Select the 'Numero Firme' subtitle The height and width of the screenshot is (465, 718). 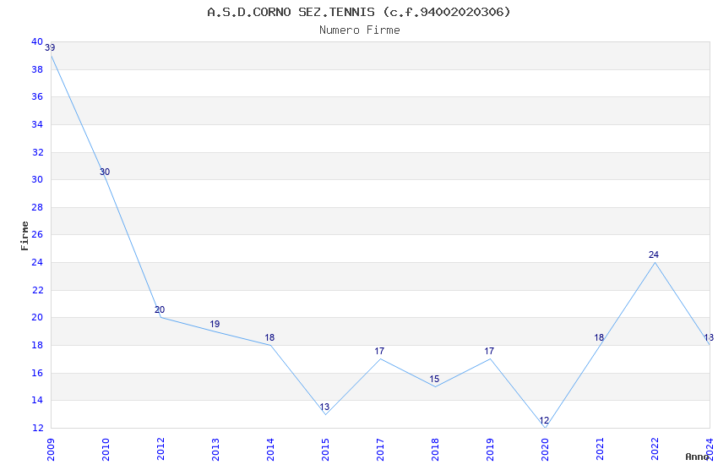[x=360, y=30]
